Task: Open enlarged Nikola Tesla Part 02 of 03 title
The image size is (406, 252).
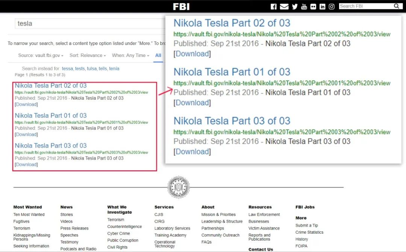Action: pos(232,23)
